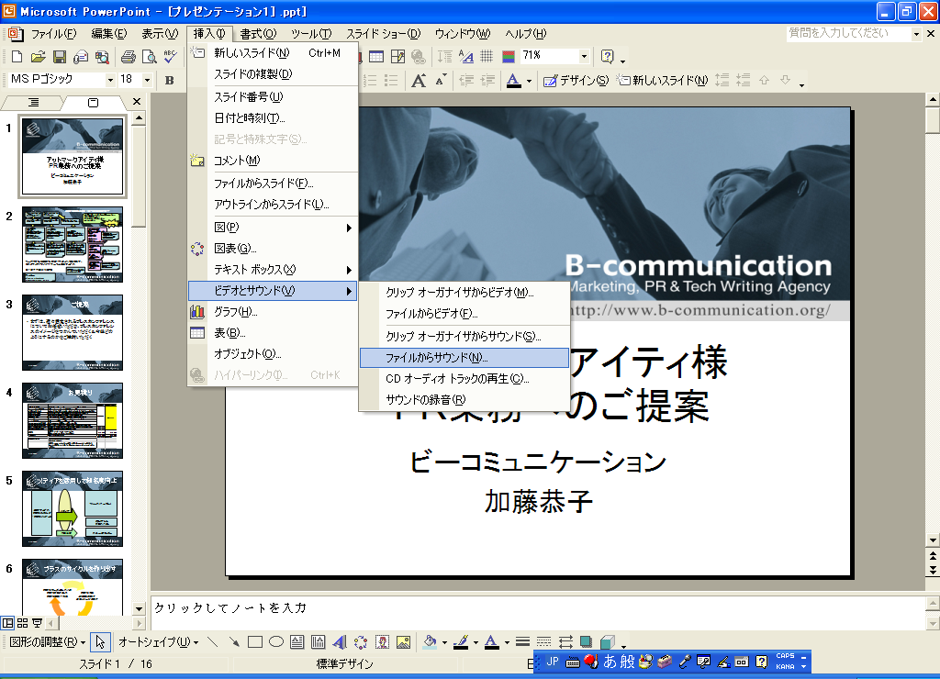Click the Print icon in the toolbar
Viewport: 940px width, 679px height.
tap(128, 57)
